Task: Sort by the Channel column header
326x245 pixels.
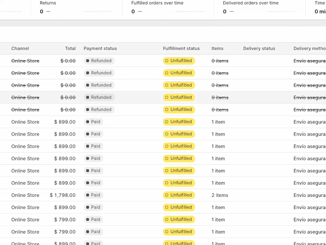Action: point(20,48)
